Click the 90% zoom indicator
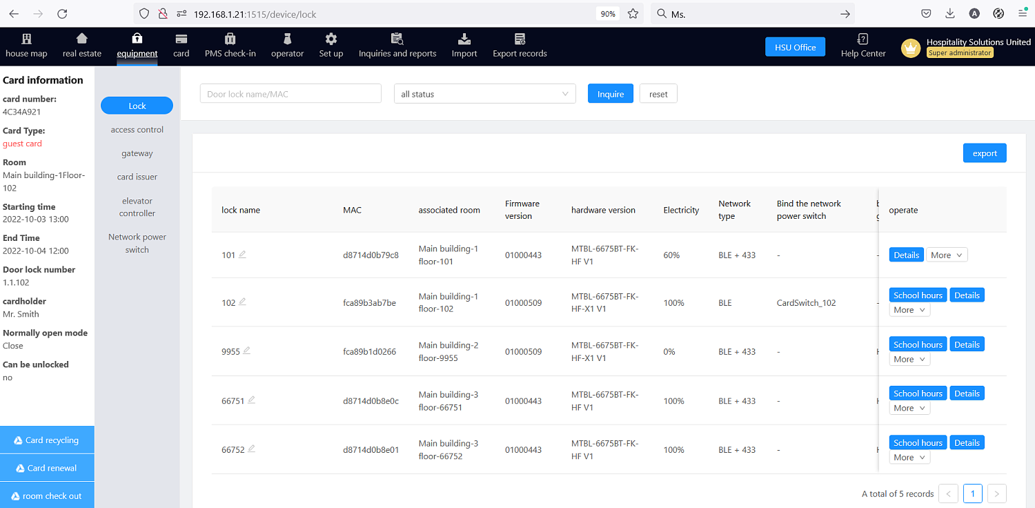This screenshot has height=508, width=1035. pos(607,14)
